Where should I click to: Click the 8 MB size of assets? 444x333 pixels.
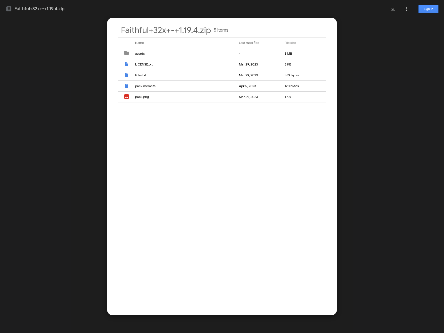[288, 54]
